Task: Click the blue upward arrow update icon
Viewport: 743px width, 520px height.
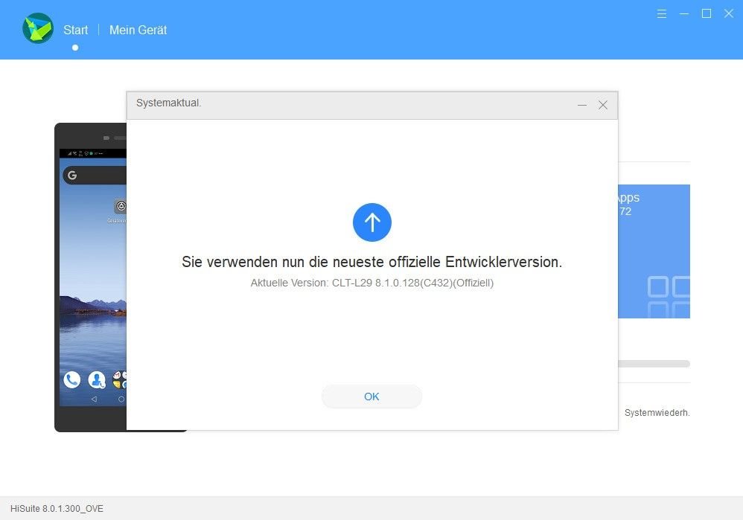Action: pos(371,222)
